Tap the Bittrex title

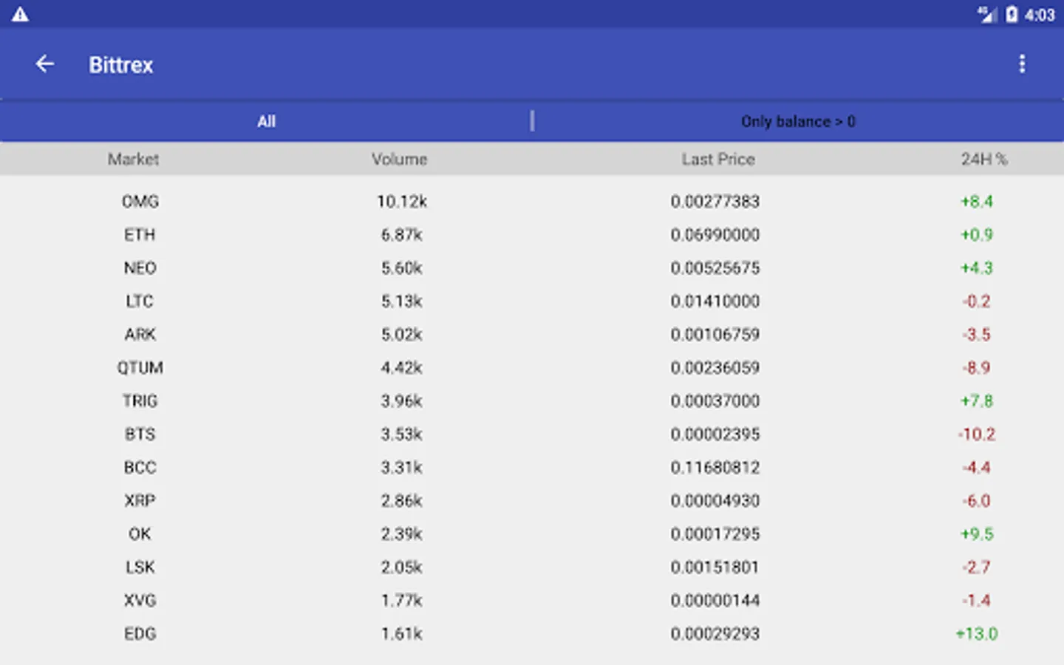[x=121, y=65]
